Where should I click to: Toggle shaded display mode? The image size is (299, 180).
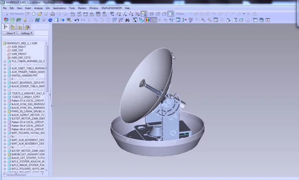click(x=170, y=14)
